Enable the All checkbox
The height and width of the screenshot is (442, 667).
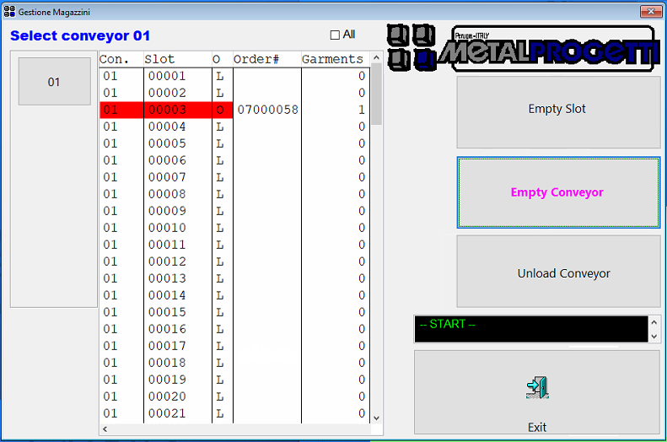pos(335,35)
